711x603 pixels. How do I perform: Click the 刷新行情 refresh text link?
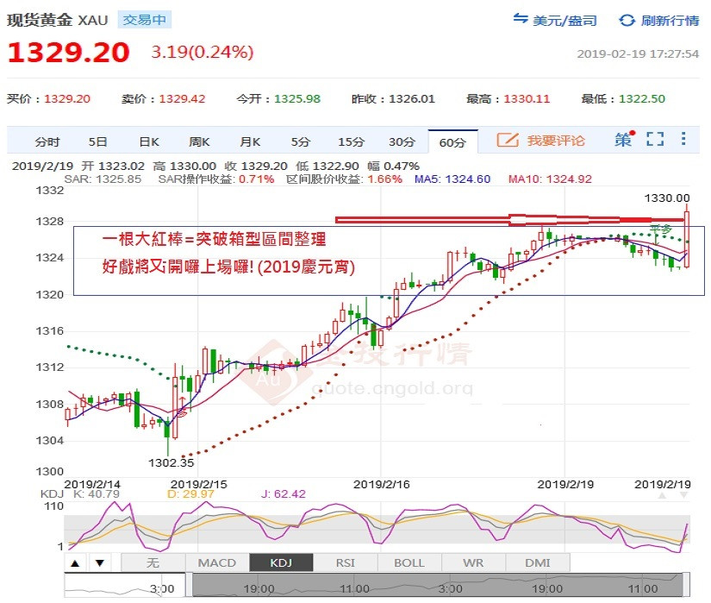(670, 21)
